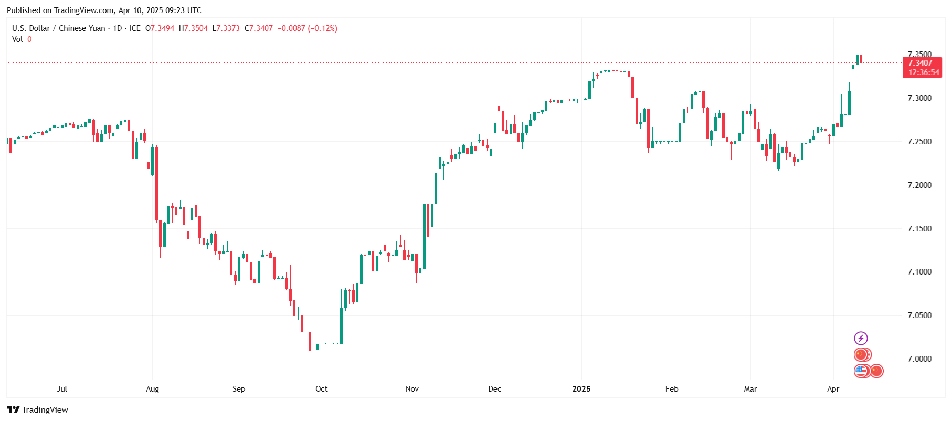
Task: Click the TradingView logo at bottom left
Action: [37, 409]
